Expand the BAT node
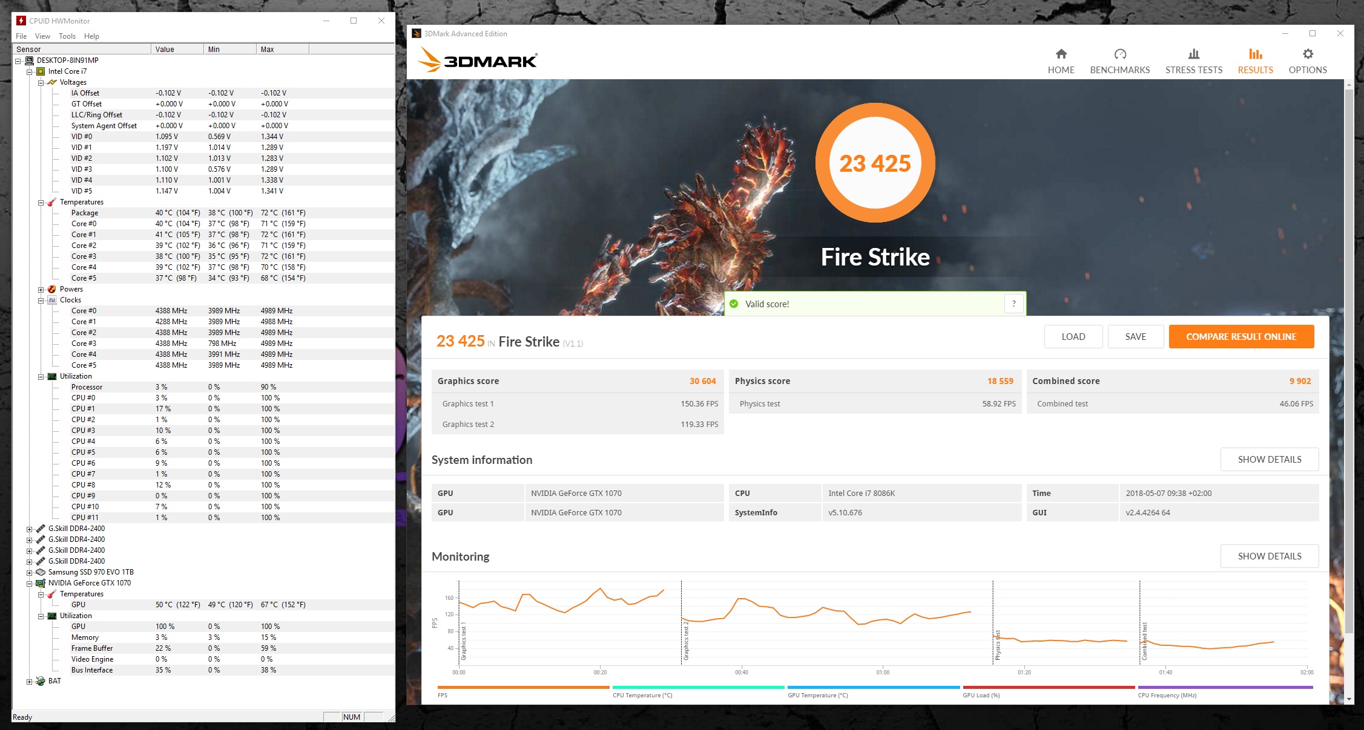 click(x=29, y=681)
